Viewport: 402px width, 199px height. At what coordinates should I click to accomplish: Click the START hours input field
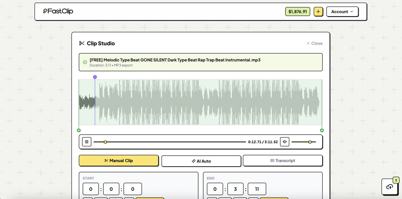[91, 189]
